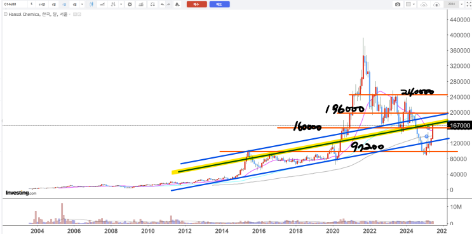This screenshot has height=234, width=472.
Task: Open the compare symbols line icon
Action: tap(102, 4)
